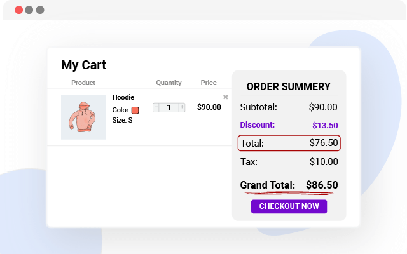Image resolution: width=407 pixels, height=254 pixels.
Task: Click the middle gray window dot
Action: [29, 10]
